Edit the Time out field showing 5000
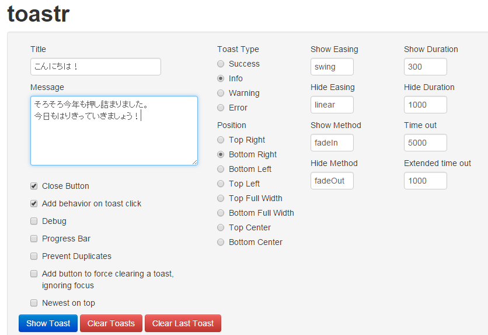The height and width of the screenshot is (335, 488). (x=426, y=143)
